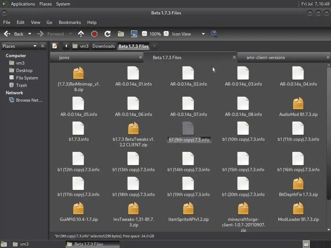
Task: Select the AudioMod B1.7.3.zip archive icon
Action: tap(298, 103)
